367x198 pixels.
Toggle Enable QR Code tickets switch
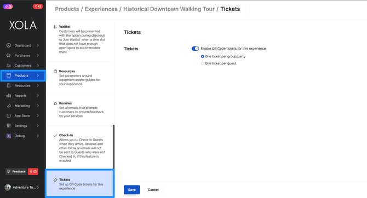[x=195, y=49]
